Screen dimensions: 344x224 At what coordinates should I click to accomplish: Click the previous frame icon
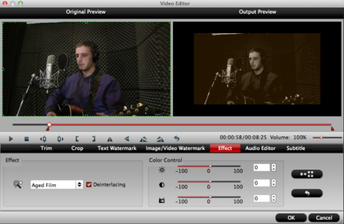[43, 139]
